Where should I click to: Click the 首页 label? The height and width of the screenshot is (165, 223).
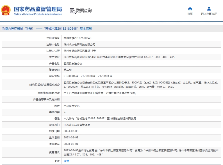coord(190,14)
